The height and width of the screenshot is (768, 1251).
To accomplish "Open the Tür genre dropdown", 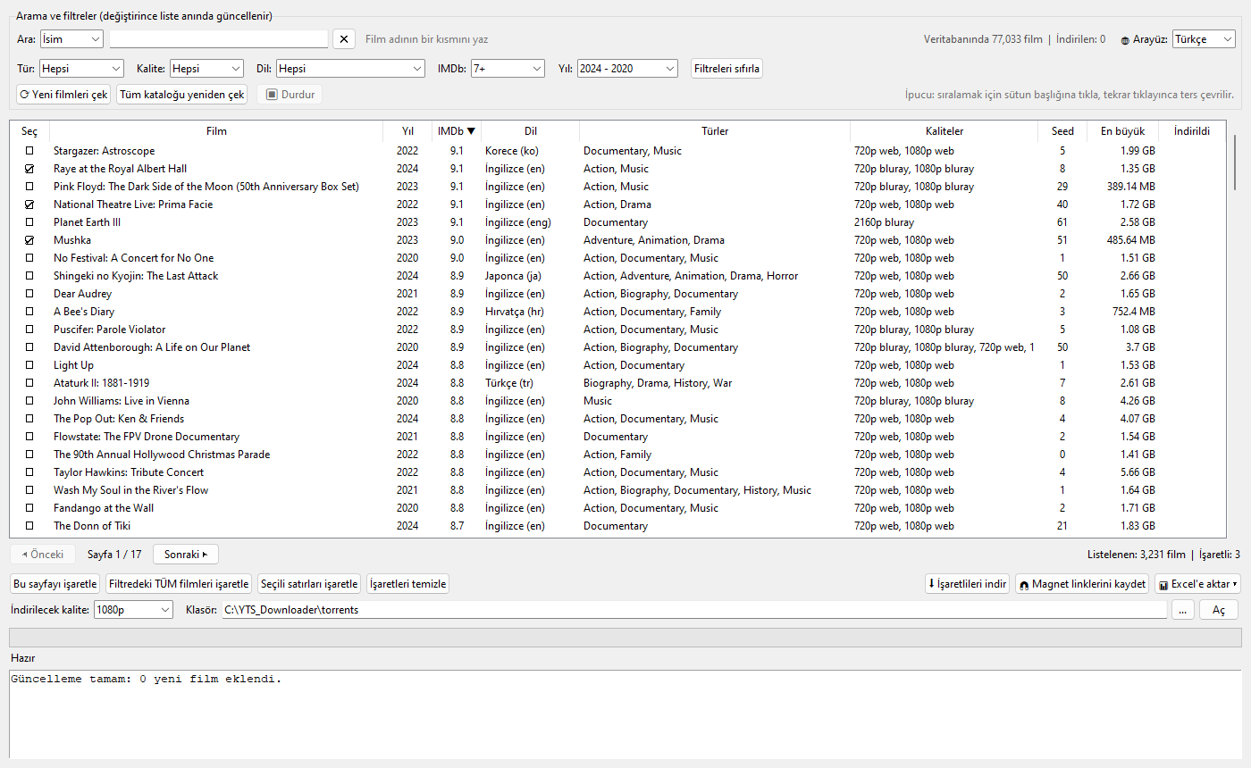I will (81, 68).
